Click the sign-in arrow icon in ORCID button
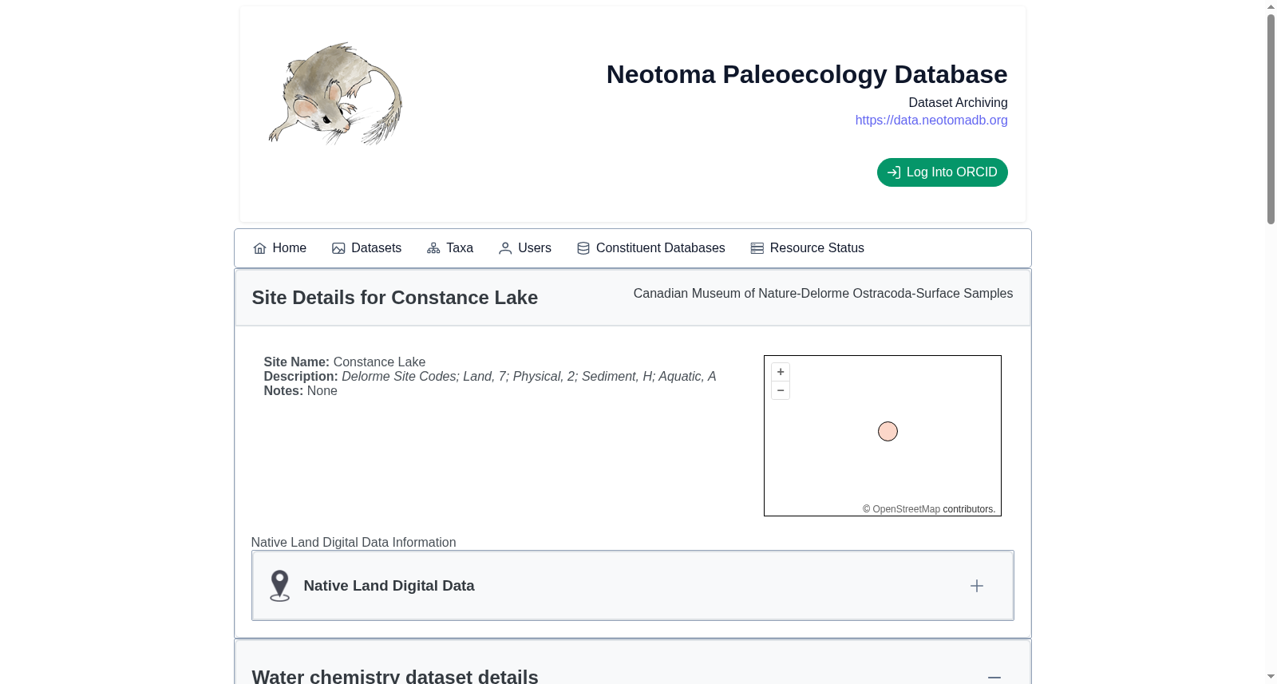The image size is (1277, 684). click(x=894, y=172)
